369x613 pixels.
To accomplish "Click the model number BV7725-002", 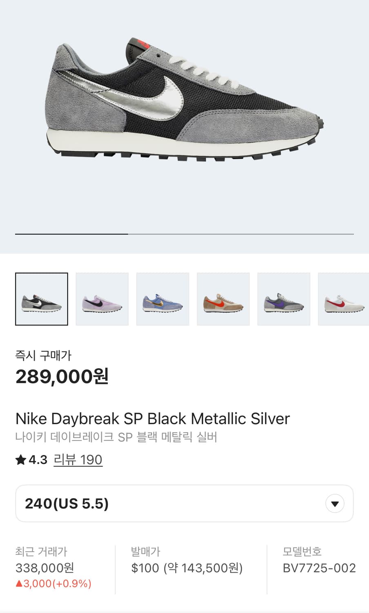I will click(x=319, y=568).
